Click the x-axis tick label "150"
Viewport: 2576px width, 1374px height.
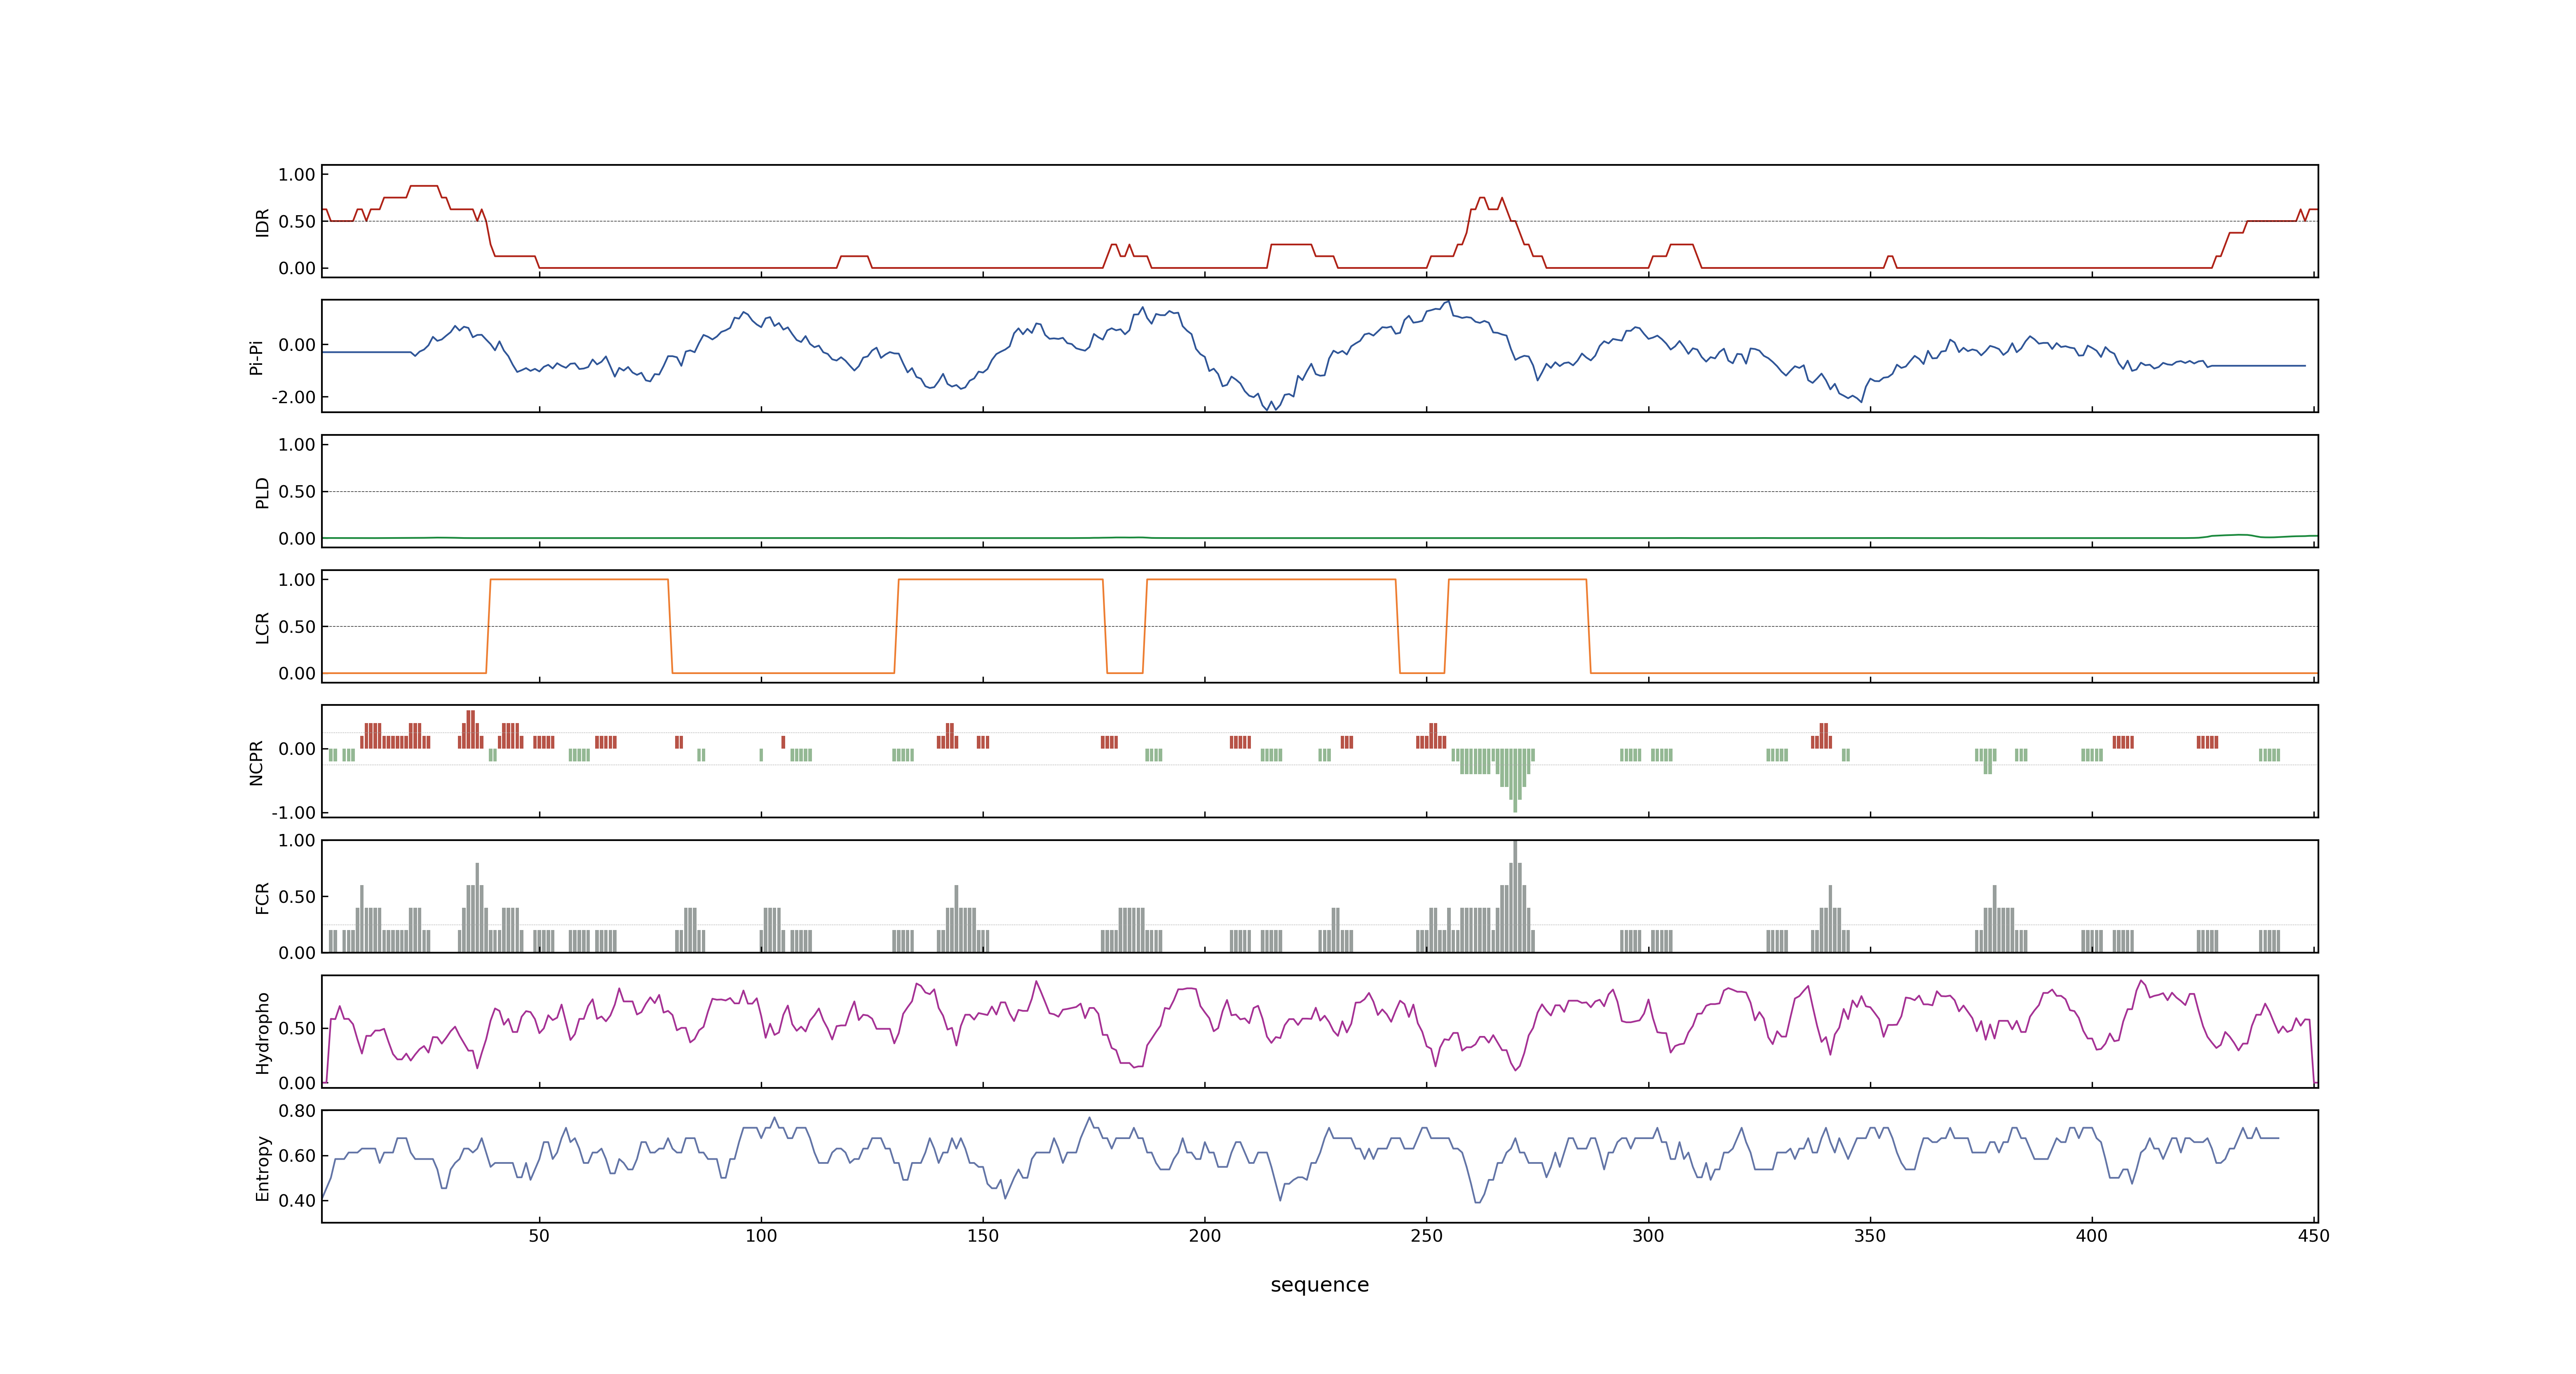tap(983, 1236)
